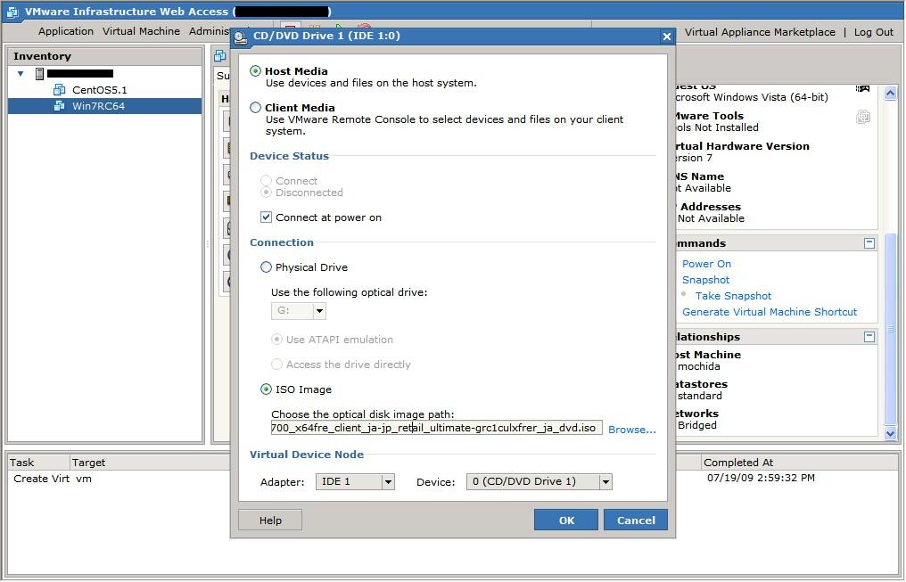Image resolution: width=906 pixels, height=582 pixels.
Task: Click the summary panel scroll down arrow
Action: [891, 433]
